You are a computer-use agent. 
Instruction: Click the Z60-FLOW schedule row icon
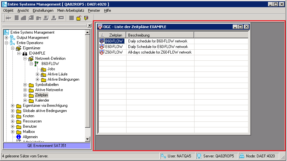click(102, 52)
